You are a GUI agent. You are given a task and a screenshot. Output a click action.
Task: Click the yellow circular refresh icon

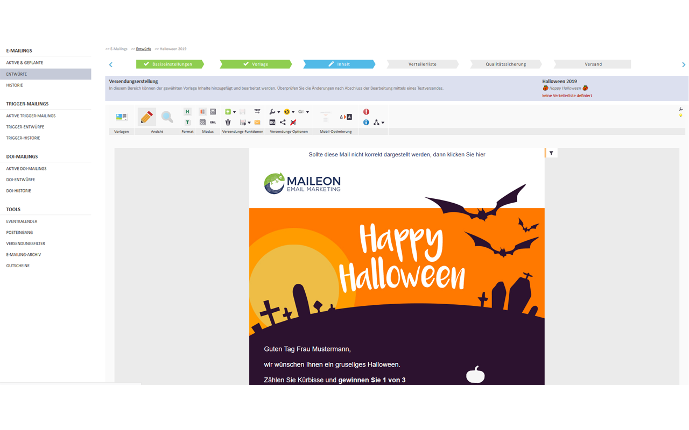[x=287, y=112]
